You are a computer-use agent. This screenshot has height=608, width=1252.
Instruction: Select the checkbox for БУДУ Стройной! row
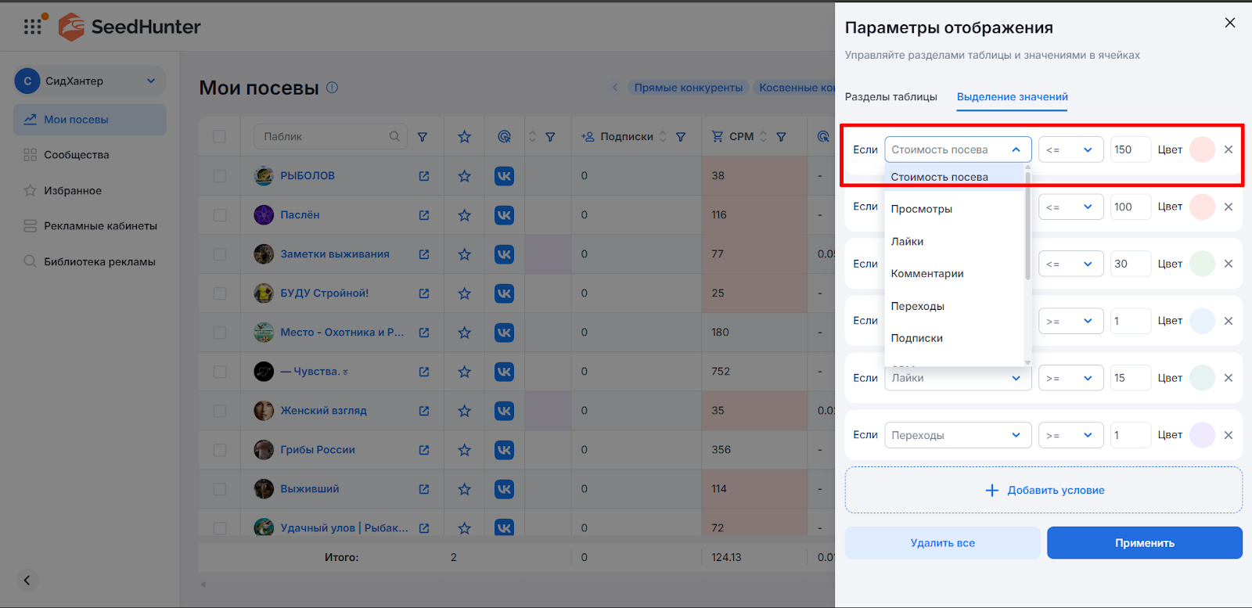pos(219,293)
